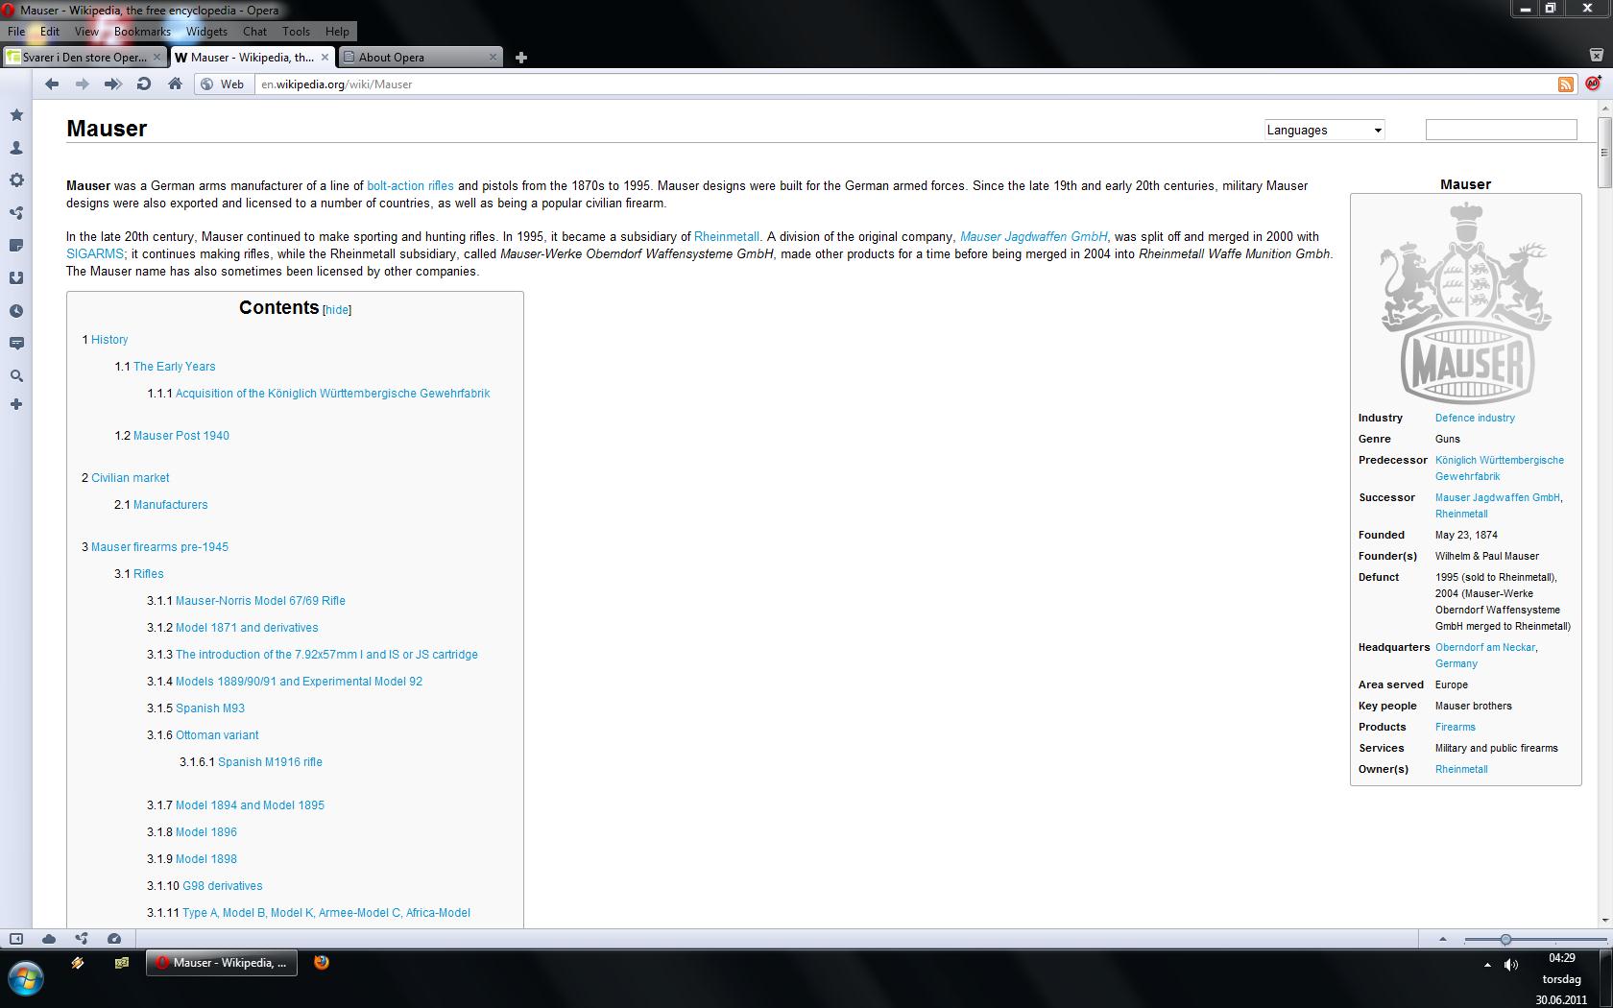Viewport: 1613px width, 1008px height.
Task: Switch to the Svarer i Den store Opera tab
Action: coord(84,58)
